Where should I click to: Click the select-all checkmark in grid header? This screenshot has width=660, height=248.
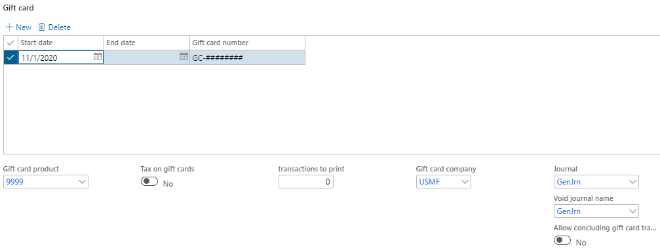click(x=11, y=43)
